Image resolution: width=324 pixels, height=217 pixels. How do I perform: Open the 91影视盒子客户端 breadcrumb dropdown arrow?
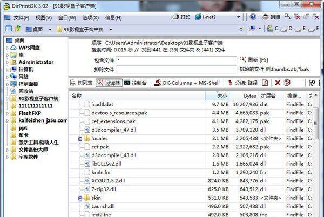tap(111, 30)
